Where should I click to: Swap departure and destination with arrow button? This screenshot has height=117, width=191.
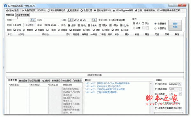coord(33,20)
